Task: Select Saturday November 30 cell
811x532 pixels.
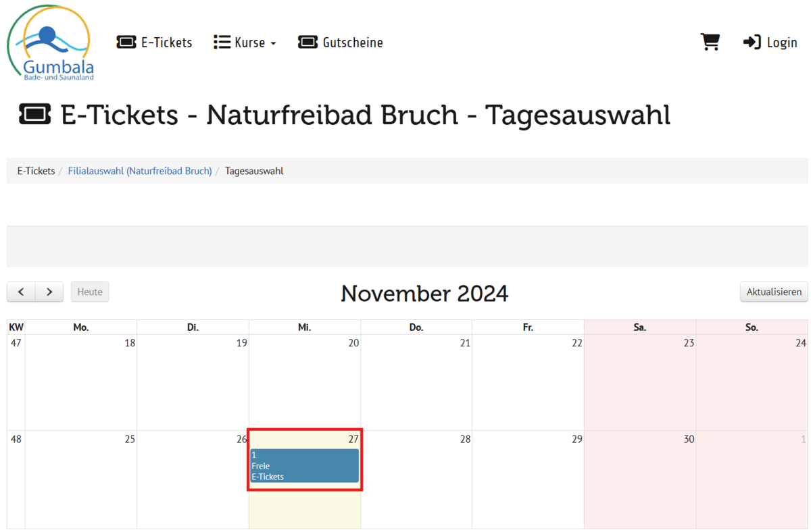Action: (639, 479)
